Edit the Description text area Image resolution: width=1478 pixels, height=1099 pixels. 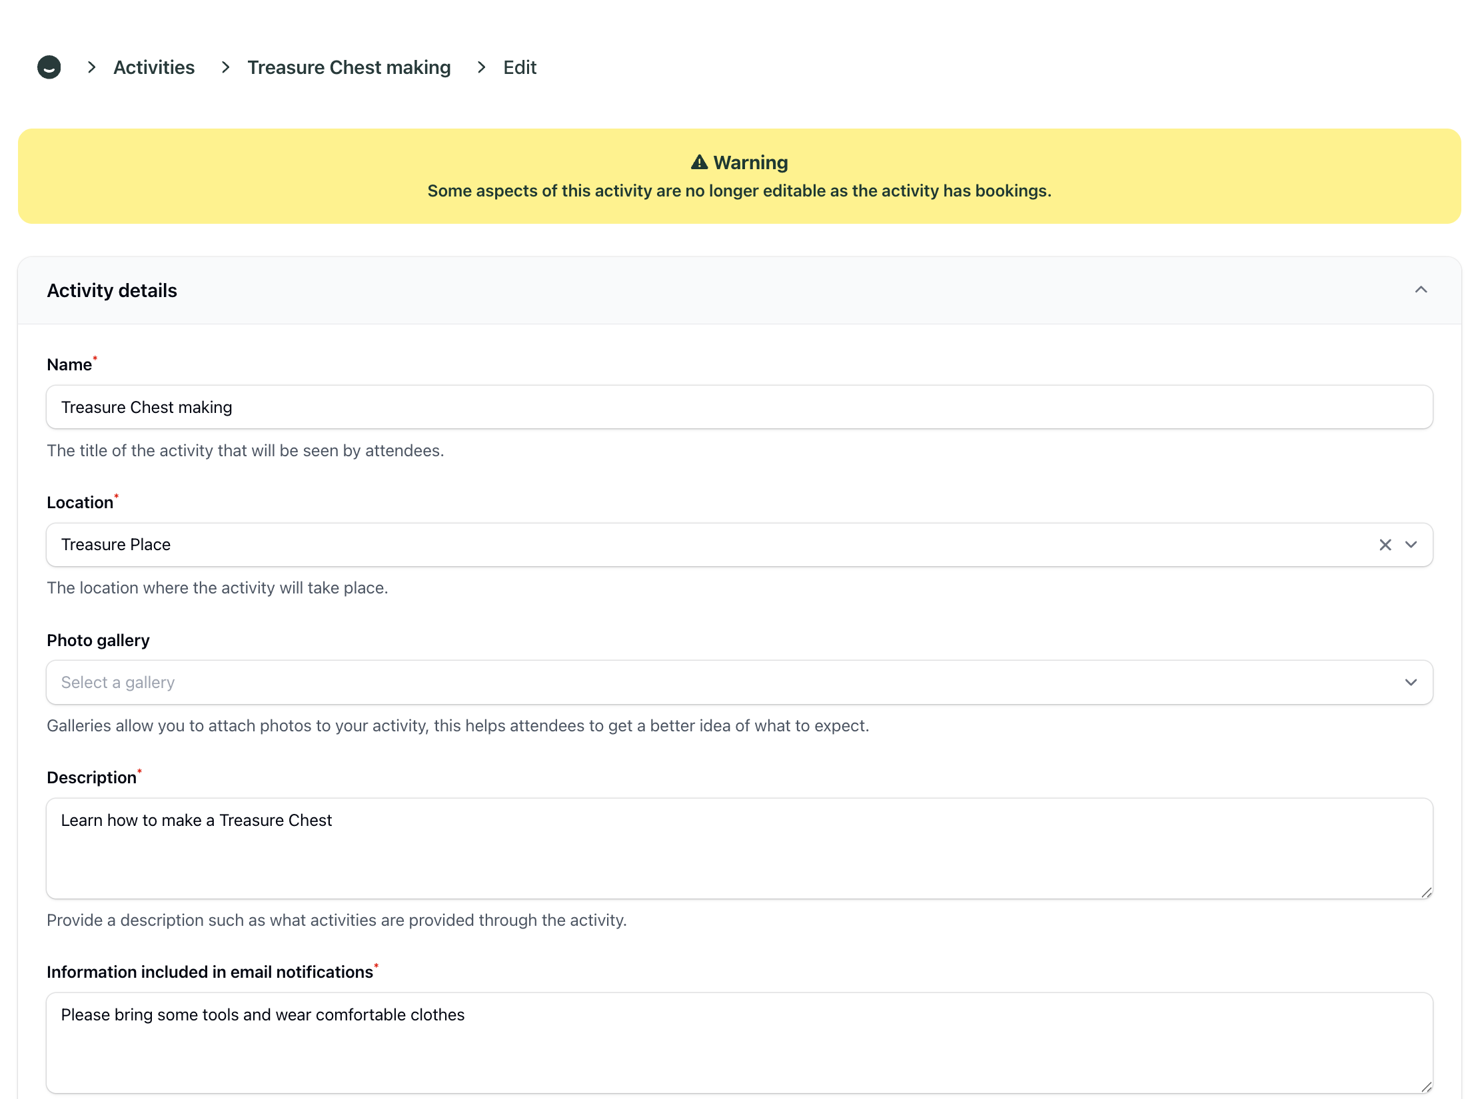pos(739,849)
